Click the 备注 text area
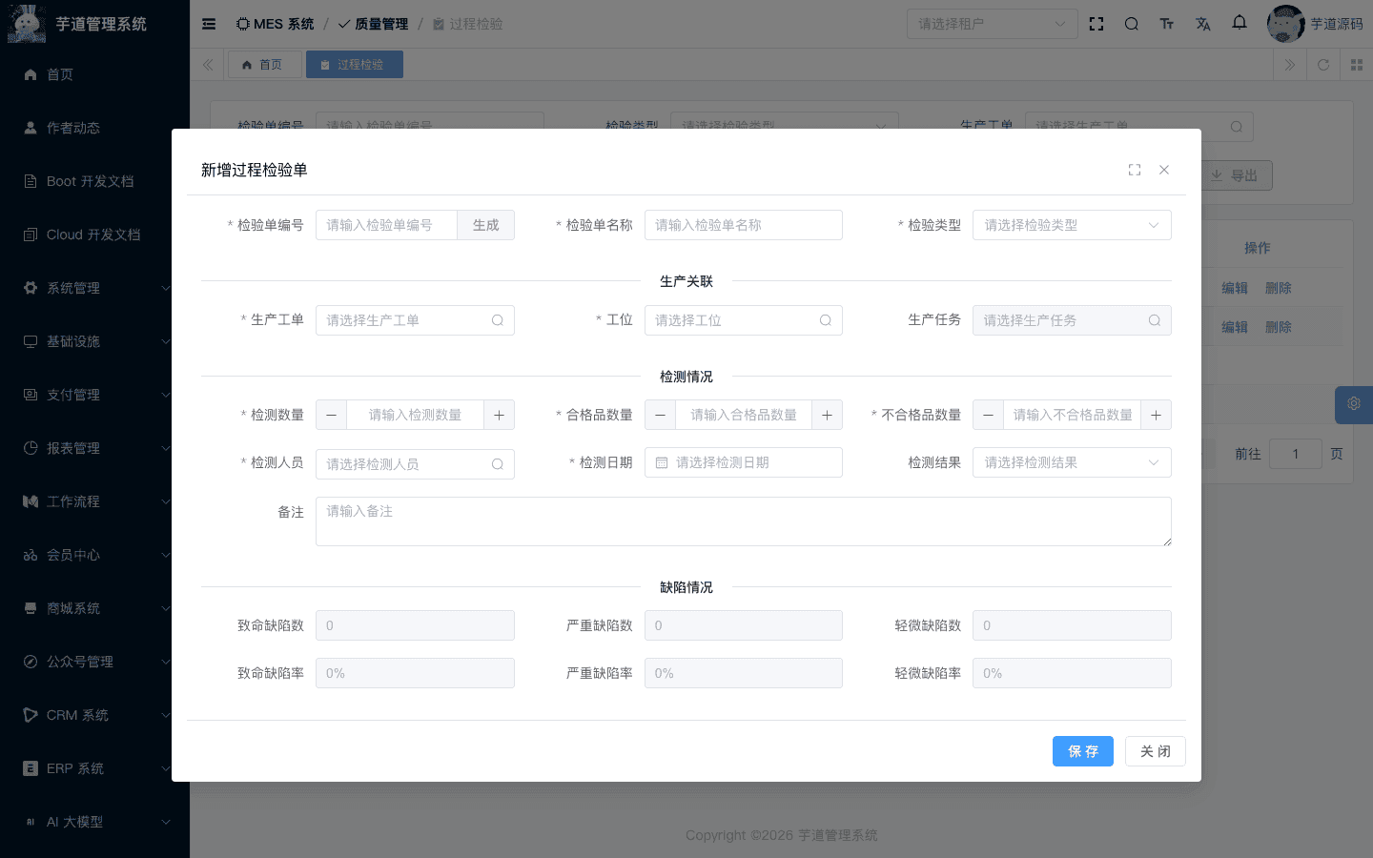Viewport: 1373px width, 858px height. click(743, 521)
